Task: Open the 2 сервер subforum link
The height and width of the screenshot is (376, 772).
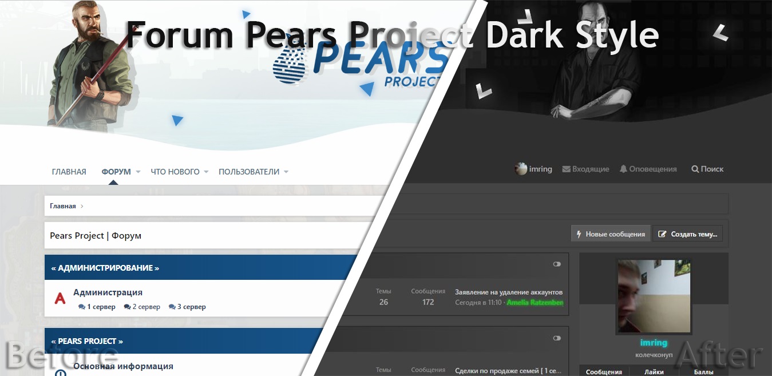Action: (147, 307)
